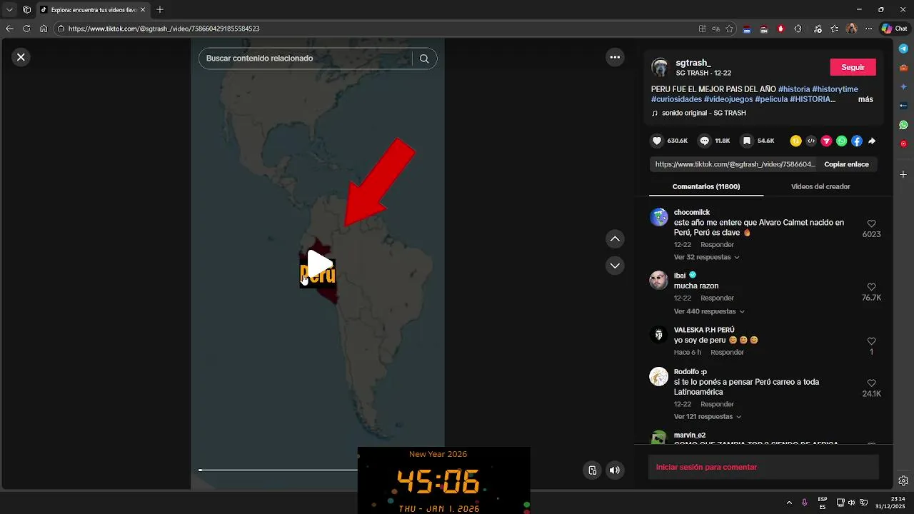Reply to chocomilck's comment
The height and width of the screenshot is (514, 914).
(717, 245)
